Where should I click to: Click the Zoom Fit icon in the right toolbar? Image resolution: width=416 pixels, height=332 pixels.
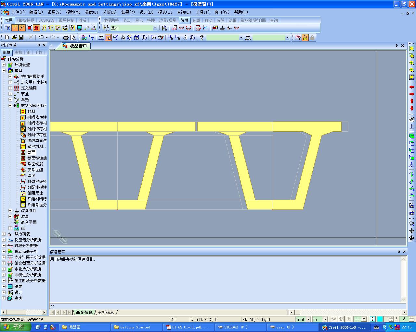(412, 49)
